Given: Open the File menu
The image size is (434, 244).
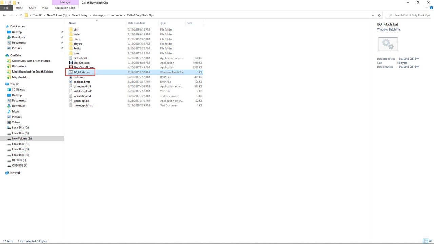Looking at the screenshot, I should [6, 8].
